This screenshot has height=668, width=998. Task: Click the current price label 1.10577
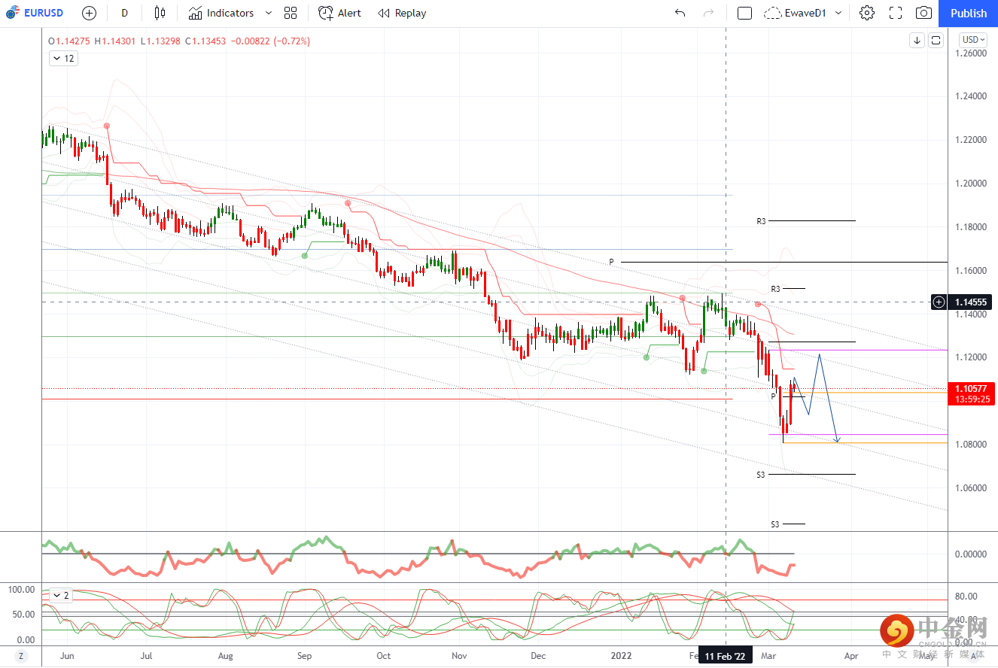[972, 388]
